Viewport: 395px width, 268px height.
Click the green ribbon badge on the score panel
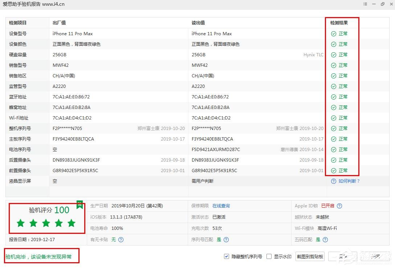click(80, 204)
